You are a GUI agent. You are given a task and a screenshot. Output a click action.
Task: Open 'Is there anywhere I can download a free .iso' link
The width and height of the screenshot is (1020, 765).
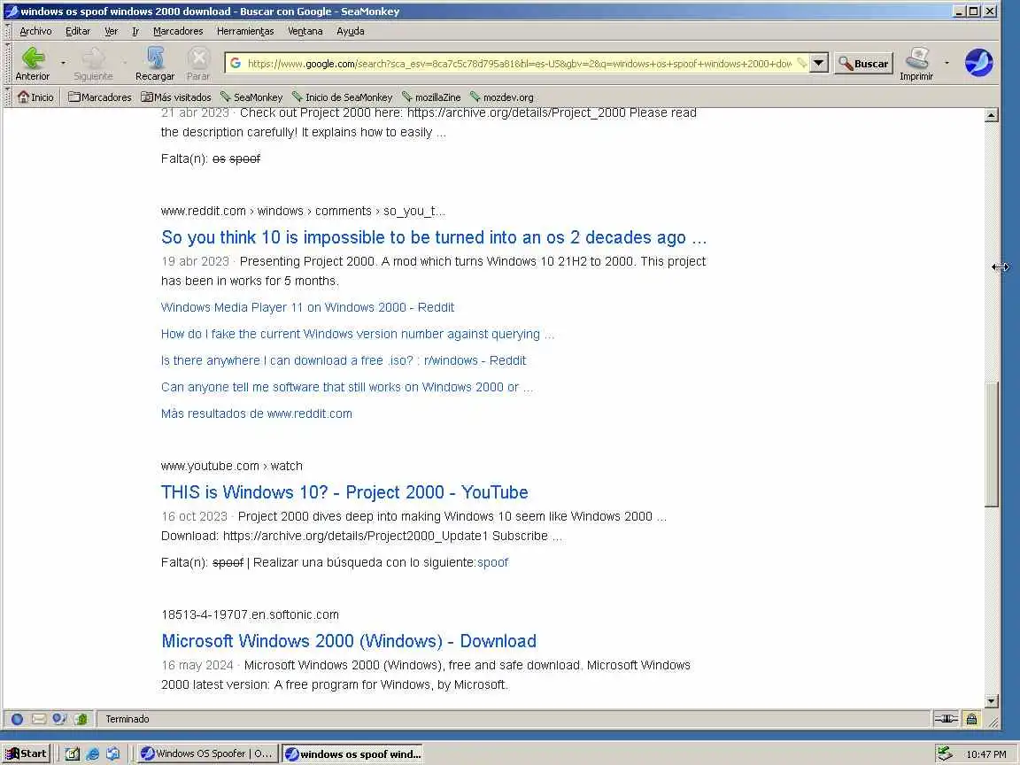click(x=344, y=360)
